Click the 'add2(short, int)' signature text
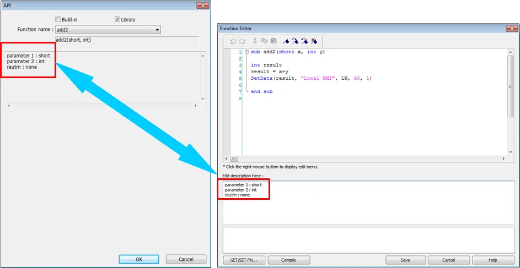Image resolution: width=520 pixels, height=268 pixels. pos(73,40)
